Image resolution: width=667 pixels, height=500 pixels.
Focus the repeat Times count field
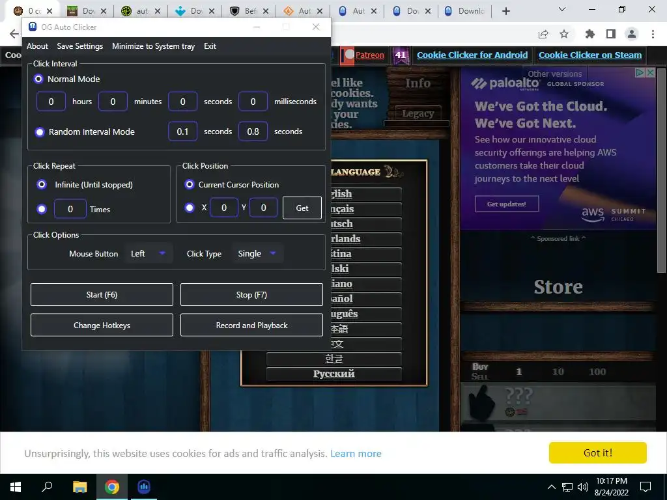pyautogui.click(x=70, y=209)
